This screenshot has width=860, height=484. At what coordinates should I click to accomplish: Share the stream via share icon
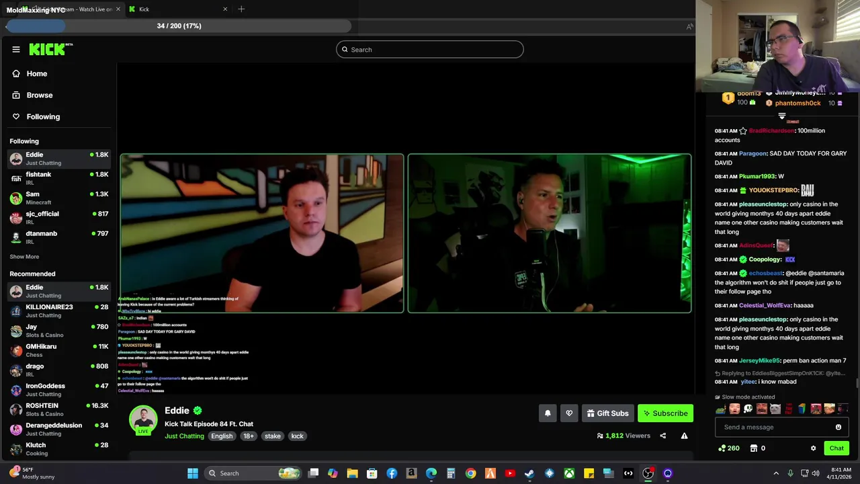(662, 436)
